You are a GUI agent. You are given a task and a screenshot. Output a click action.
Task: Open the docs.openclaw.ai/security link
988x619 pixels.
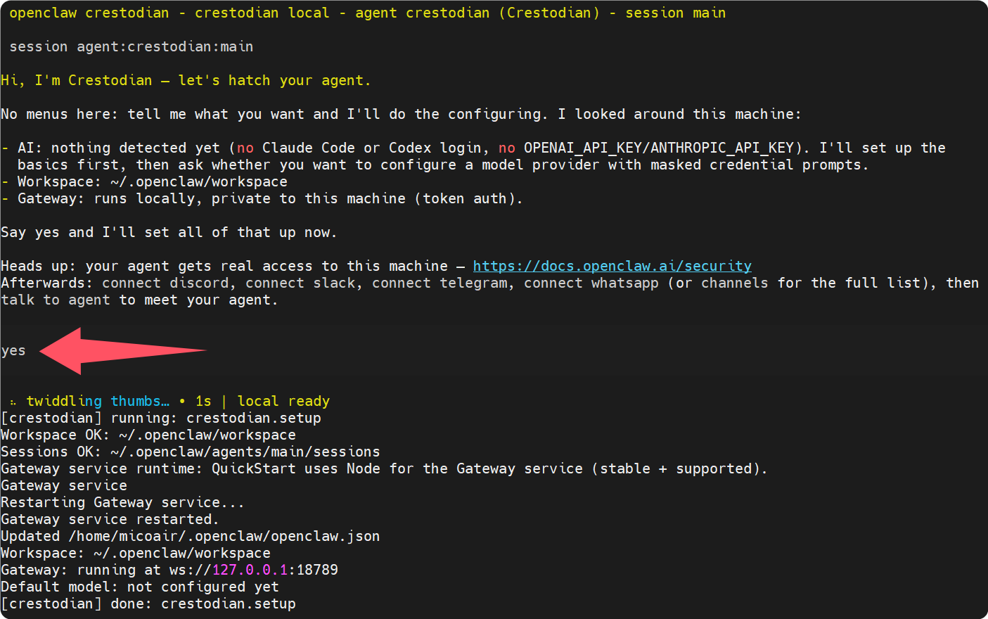612,266
